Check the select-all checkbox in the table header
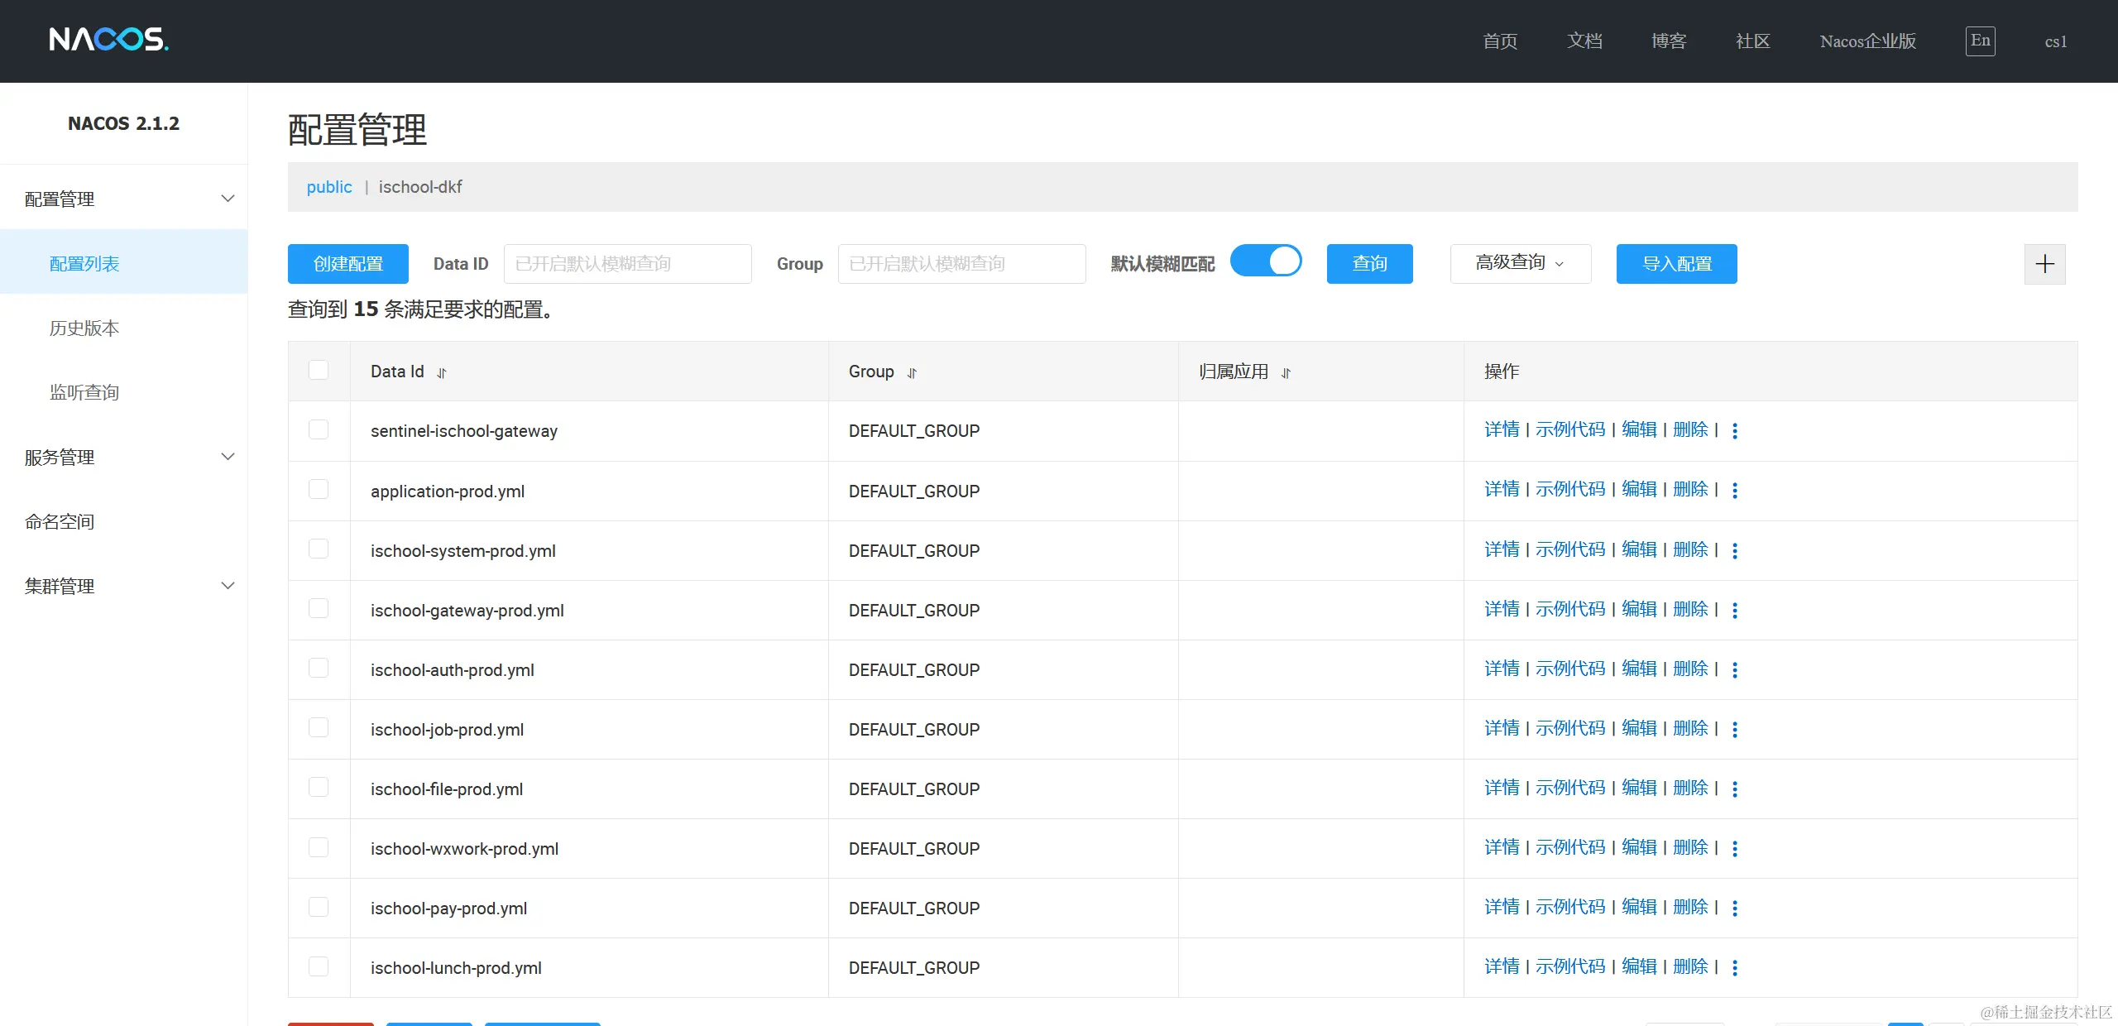The width and height of the screenshot is (2118, 1026). click(319, 370)
